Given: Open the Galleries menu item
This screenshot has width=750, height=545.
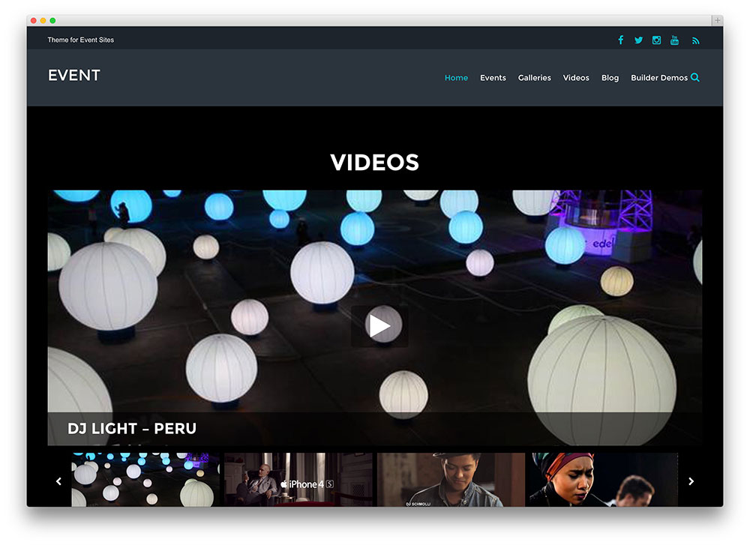Looking at the screenshot, I should (534, 77).
